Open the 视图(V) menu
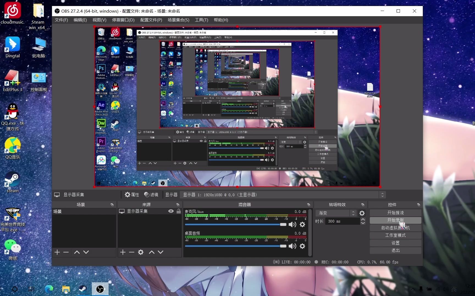475x296 pixels. (x=99, y=20)
